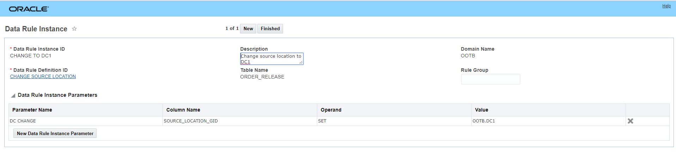This screenshot has width=676, height=158.
Task: Click the Value column header
Action: click(481, 110)
